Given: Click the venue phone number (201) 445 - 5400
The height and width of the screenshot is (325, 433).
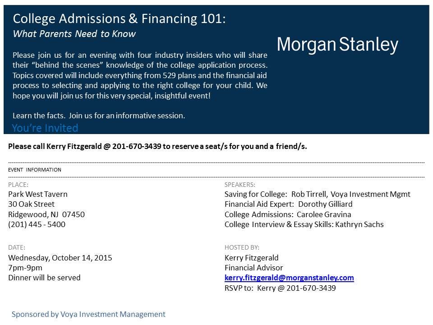Looking at the screenshot, I should pyautogui.click(x=37, y=224).
